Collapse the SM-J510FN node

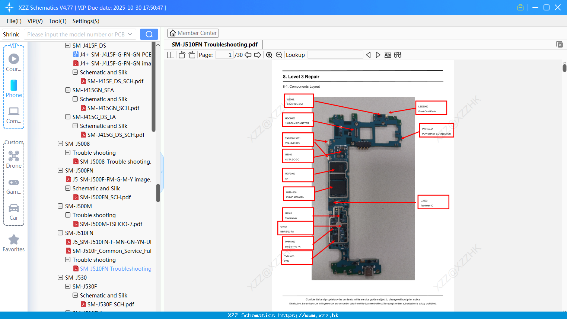coord(60,233)
